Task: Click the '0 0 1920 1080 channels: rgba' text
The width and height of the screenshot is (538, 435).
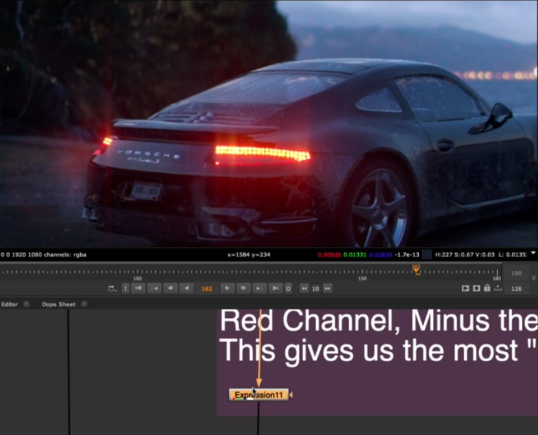Action: click(x=43, y=254)
